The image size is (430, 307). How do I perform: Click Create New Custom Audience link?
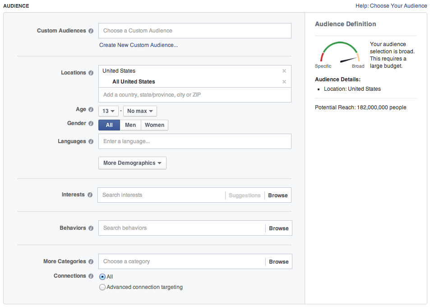(x=138, y=45)
